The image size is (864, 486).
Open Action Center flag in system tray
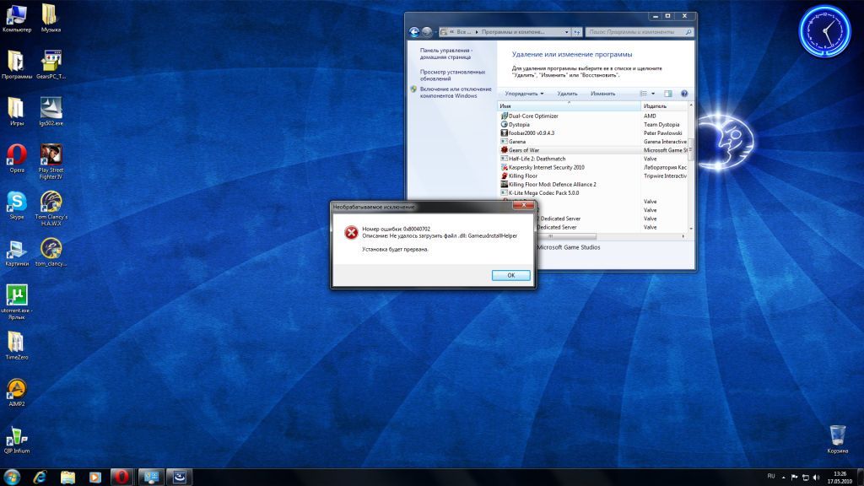click(794, 478)
